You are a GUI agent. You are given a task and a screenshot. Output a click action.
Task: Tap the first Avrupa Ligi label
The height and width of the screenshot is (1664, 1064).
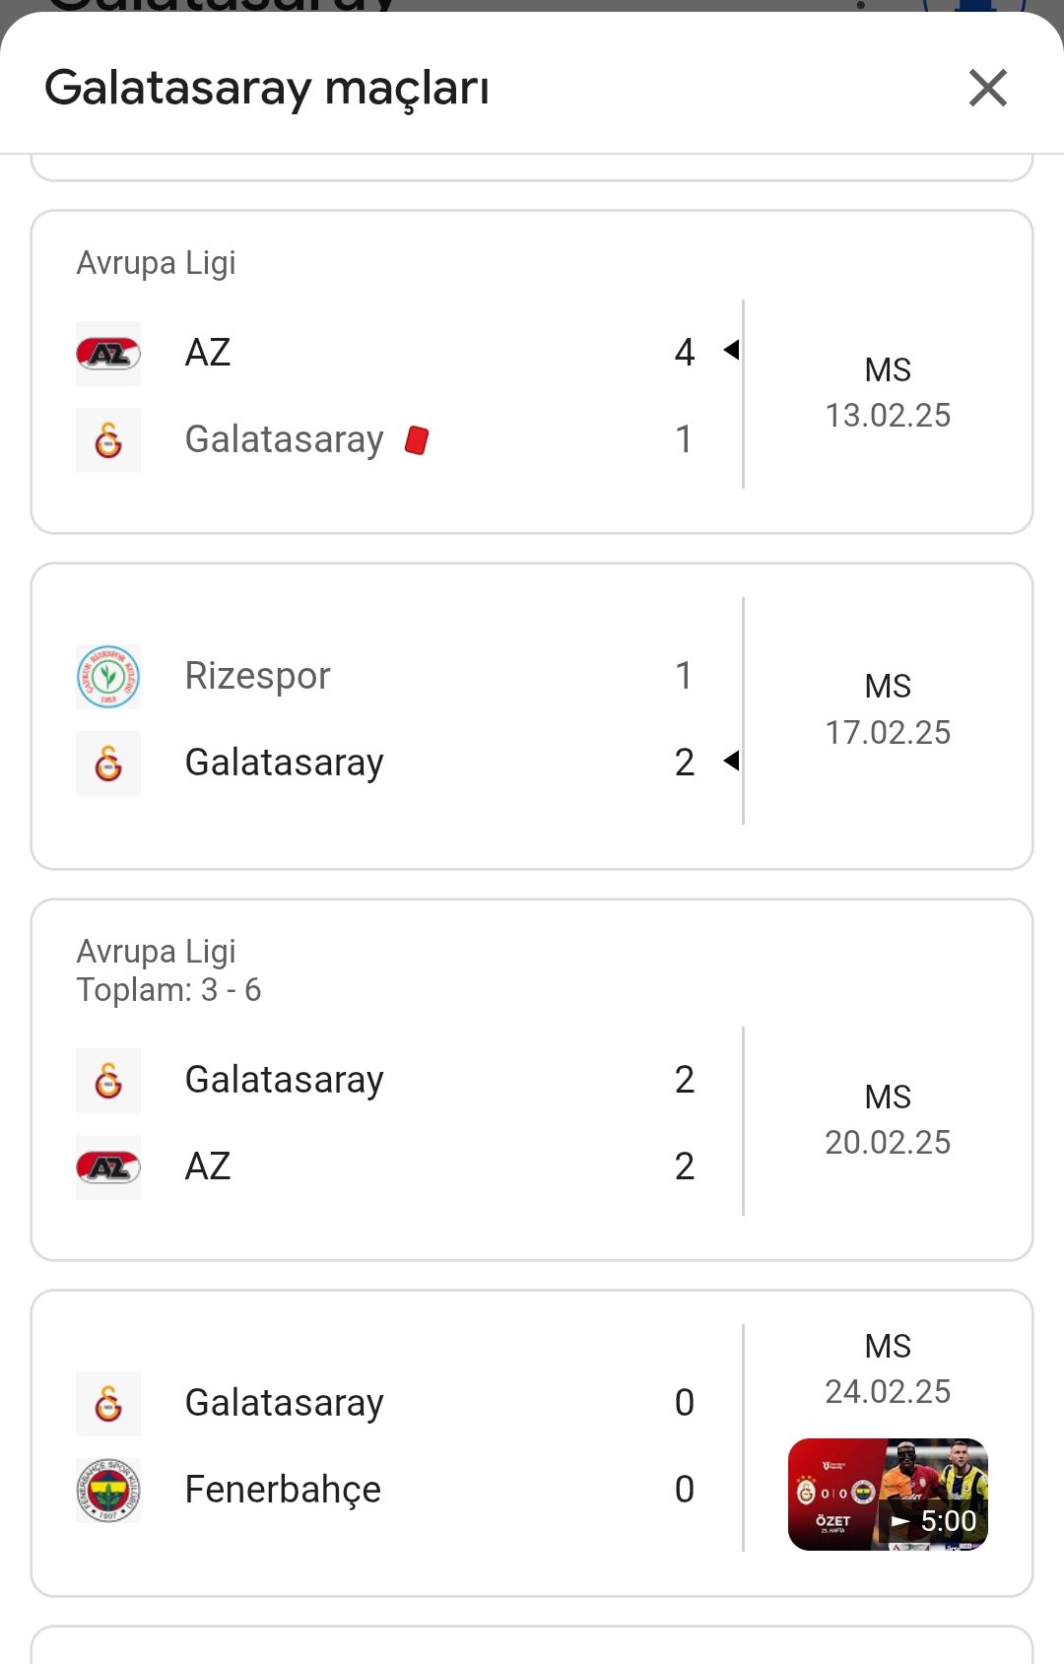(156, 263)
